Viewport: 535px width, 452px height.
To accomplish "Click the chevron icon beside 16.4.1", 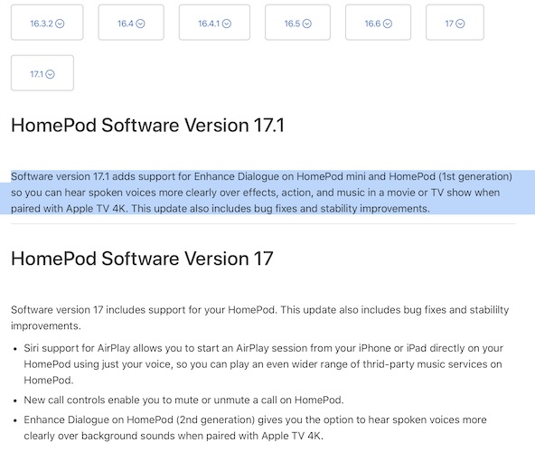I will pyautogui.click(x=227, y=24).
